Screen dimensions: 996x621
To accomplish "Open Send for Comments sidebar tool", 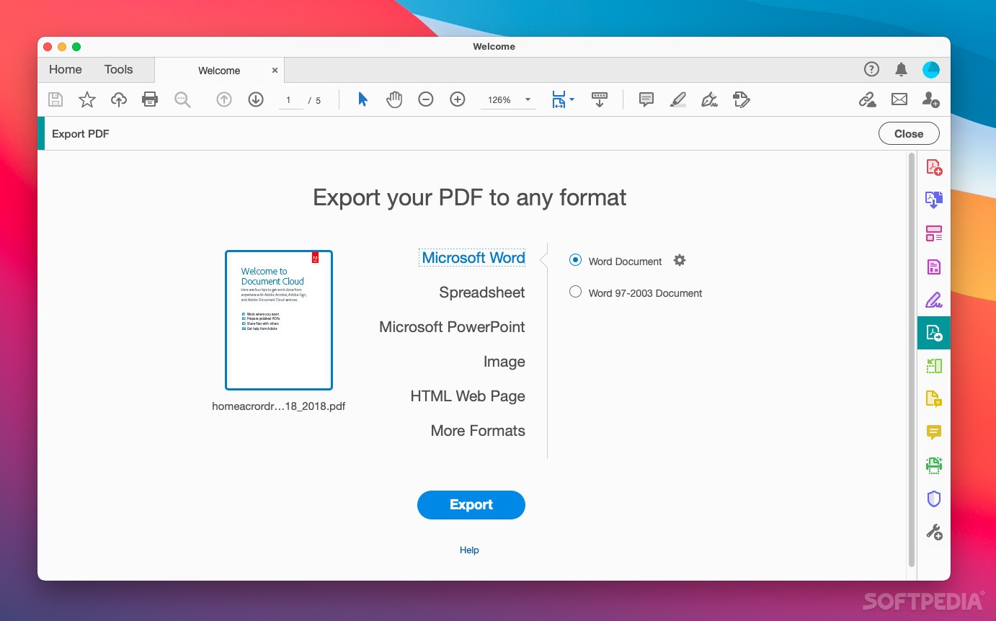I will [x=934, y=399].
